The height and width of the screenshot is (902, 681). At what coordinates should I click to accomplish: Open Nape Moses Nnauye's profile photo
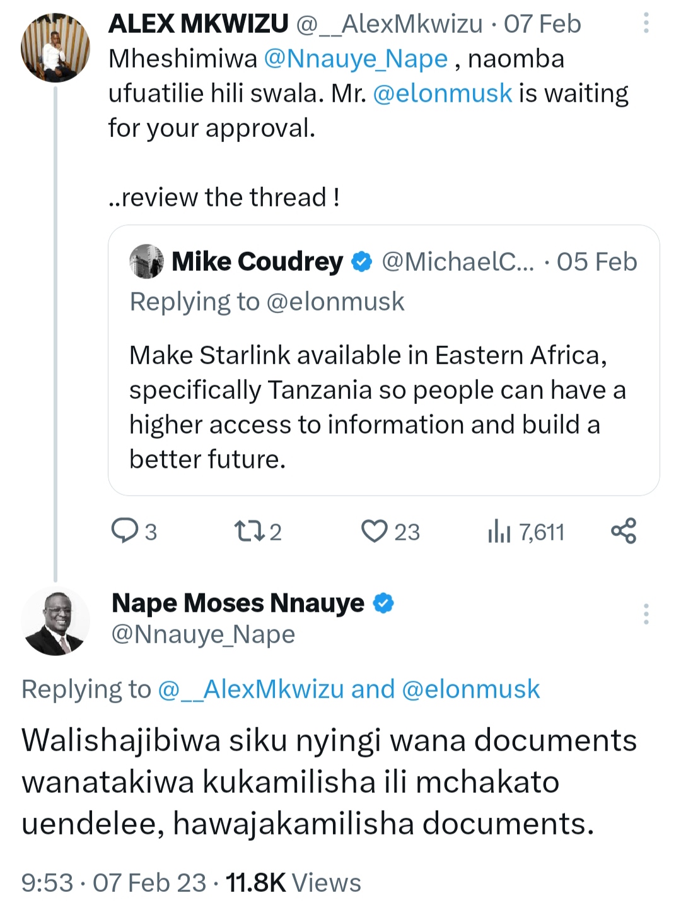click(x=55, y=622)
